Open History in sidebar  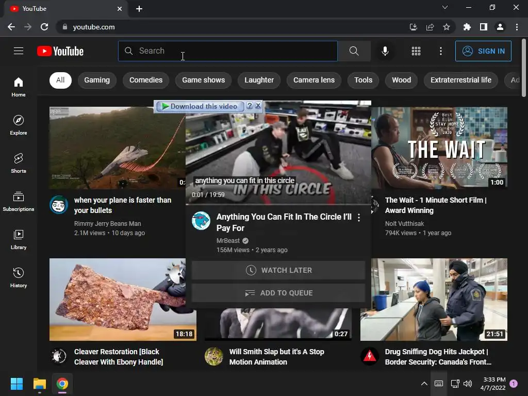tap(19, 277)
